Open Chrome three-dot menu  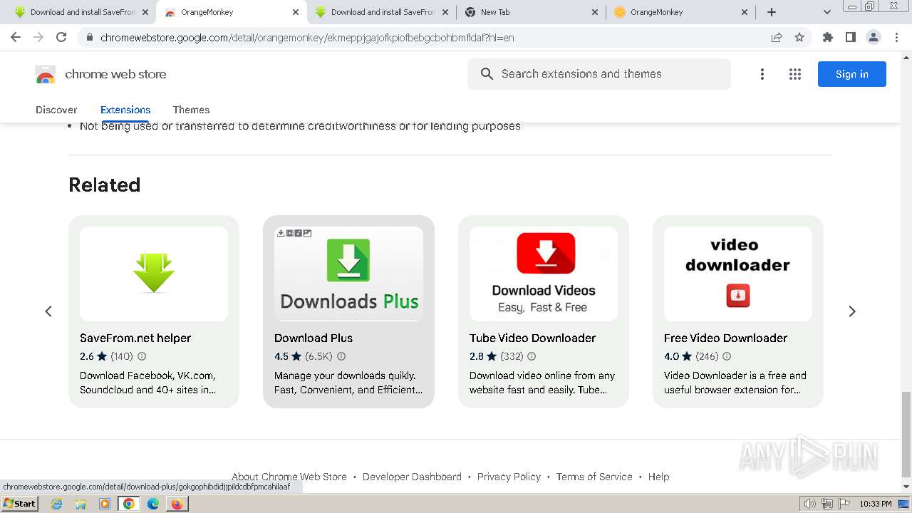tap(896, 37)
